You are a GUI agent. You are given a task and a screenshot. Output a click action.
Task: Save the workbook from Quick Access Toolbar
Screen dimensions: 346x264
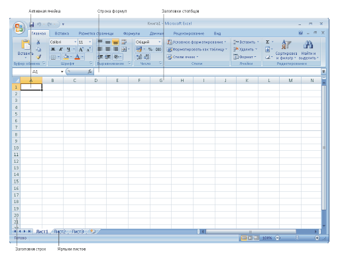pos(32,24)
